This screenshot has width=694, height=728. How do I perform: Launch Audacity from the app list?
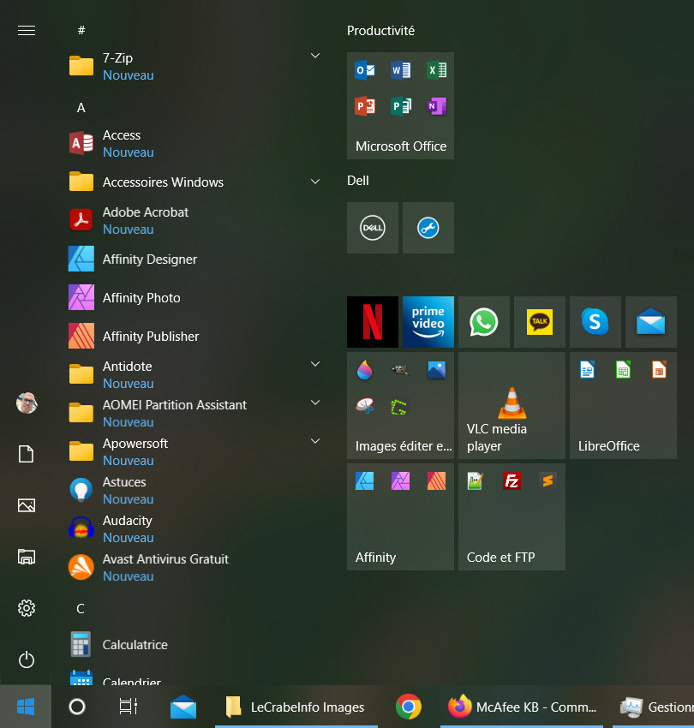pos(194,528)
